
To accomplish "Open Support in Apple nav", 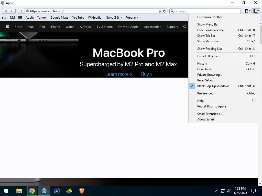I will pyautogui.click(x=172, y=27).
